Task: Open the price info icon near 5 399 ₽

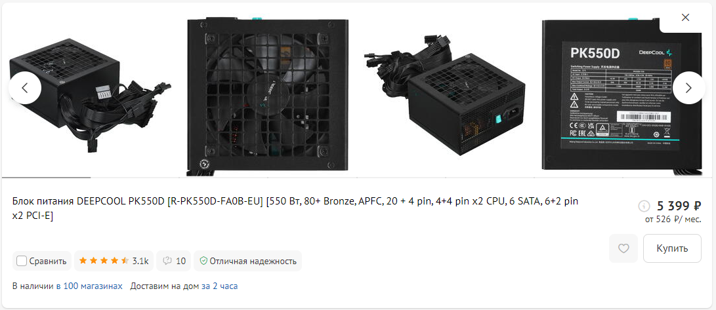Action: (644, 206)
